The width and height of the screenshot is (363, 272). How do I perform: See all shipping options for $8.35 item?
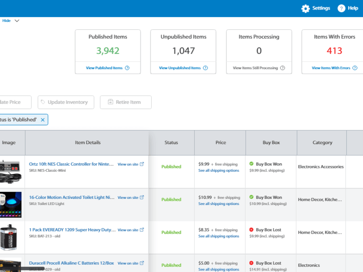click(219, 236)
